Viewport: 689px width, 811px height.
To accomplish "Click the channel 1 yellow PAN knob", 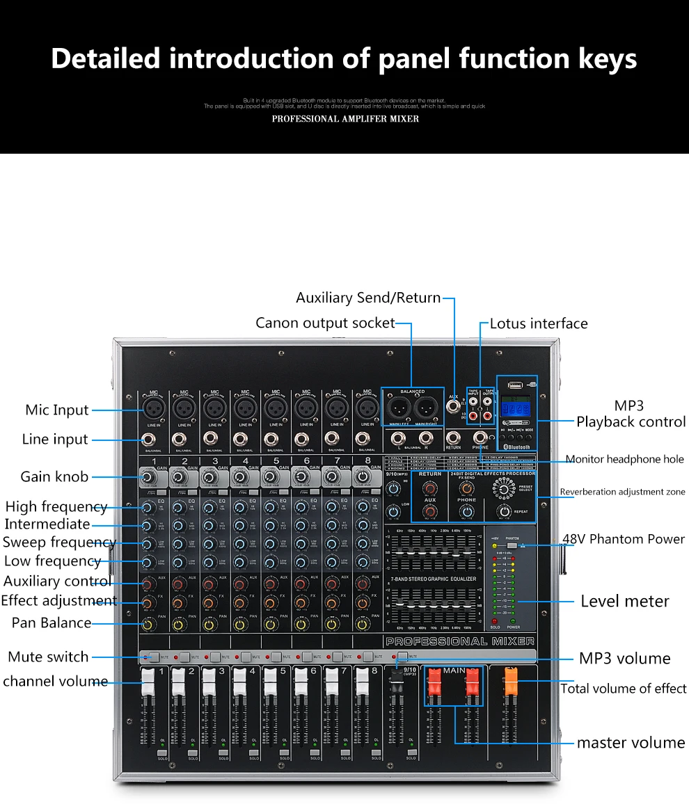I will click(x=148, y=625).
